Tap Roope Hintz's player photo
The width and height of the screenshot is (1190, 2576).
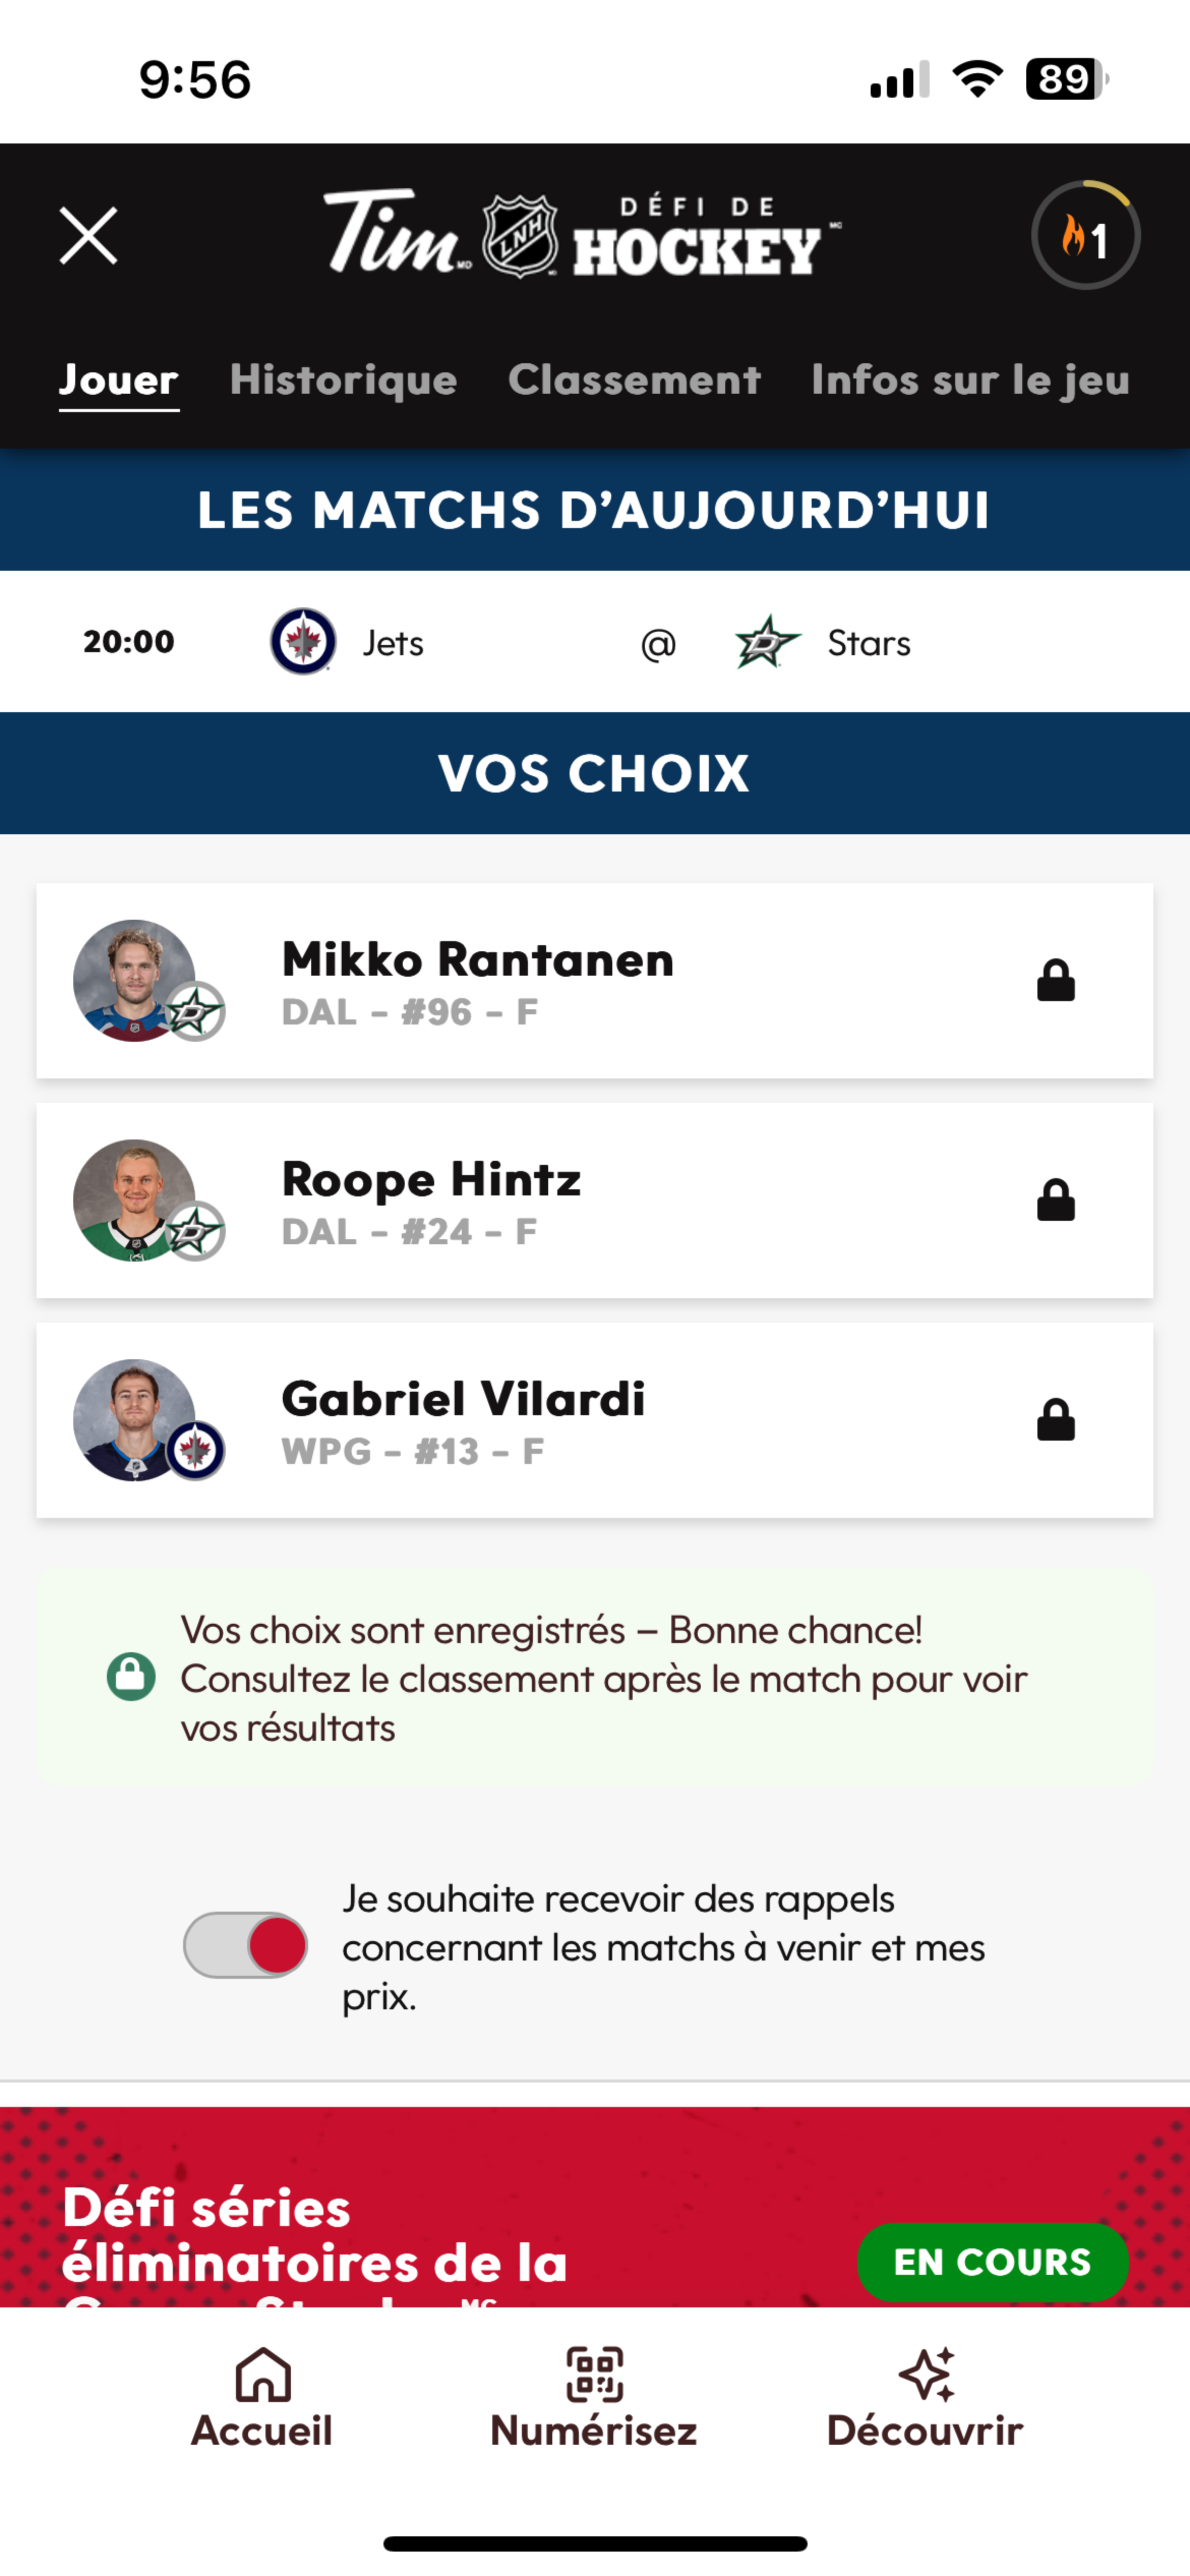pyautogui.click(x=135, y=1200)
